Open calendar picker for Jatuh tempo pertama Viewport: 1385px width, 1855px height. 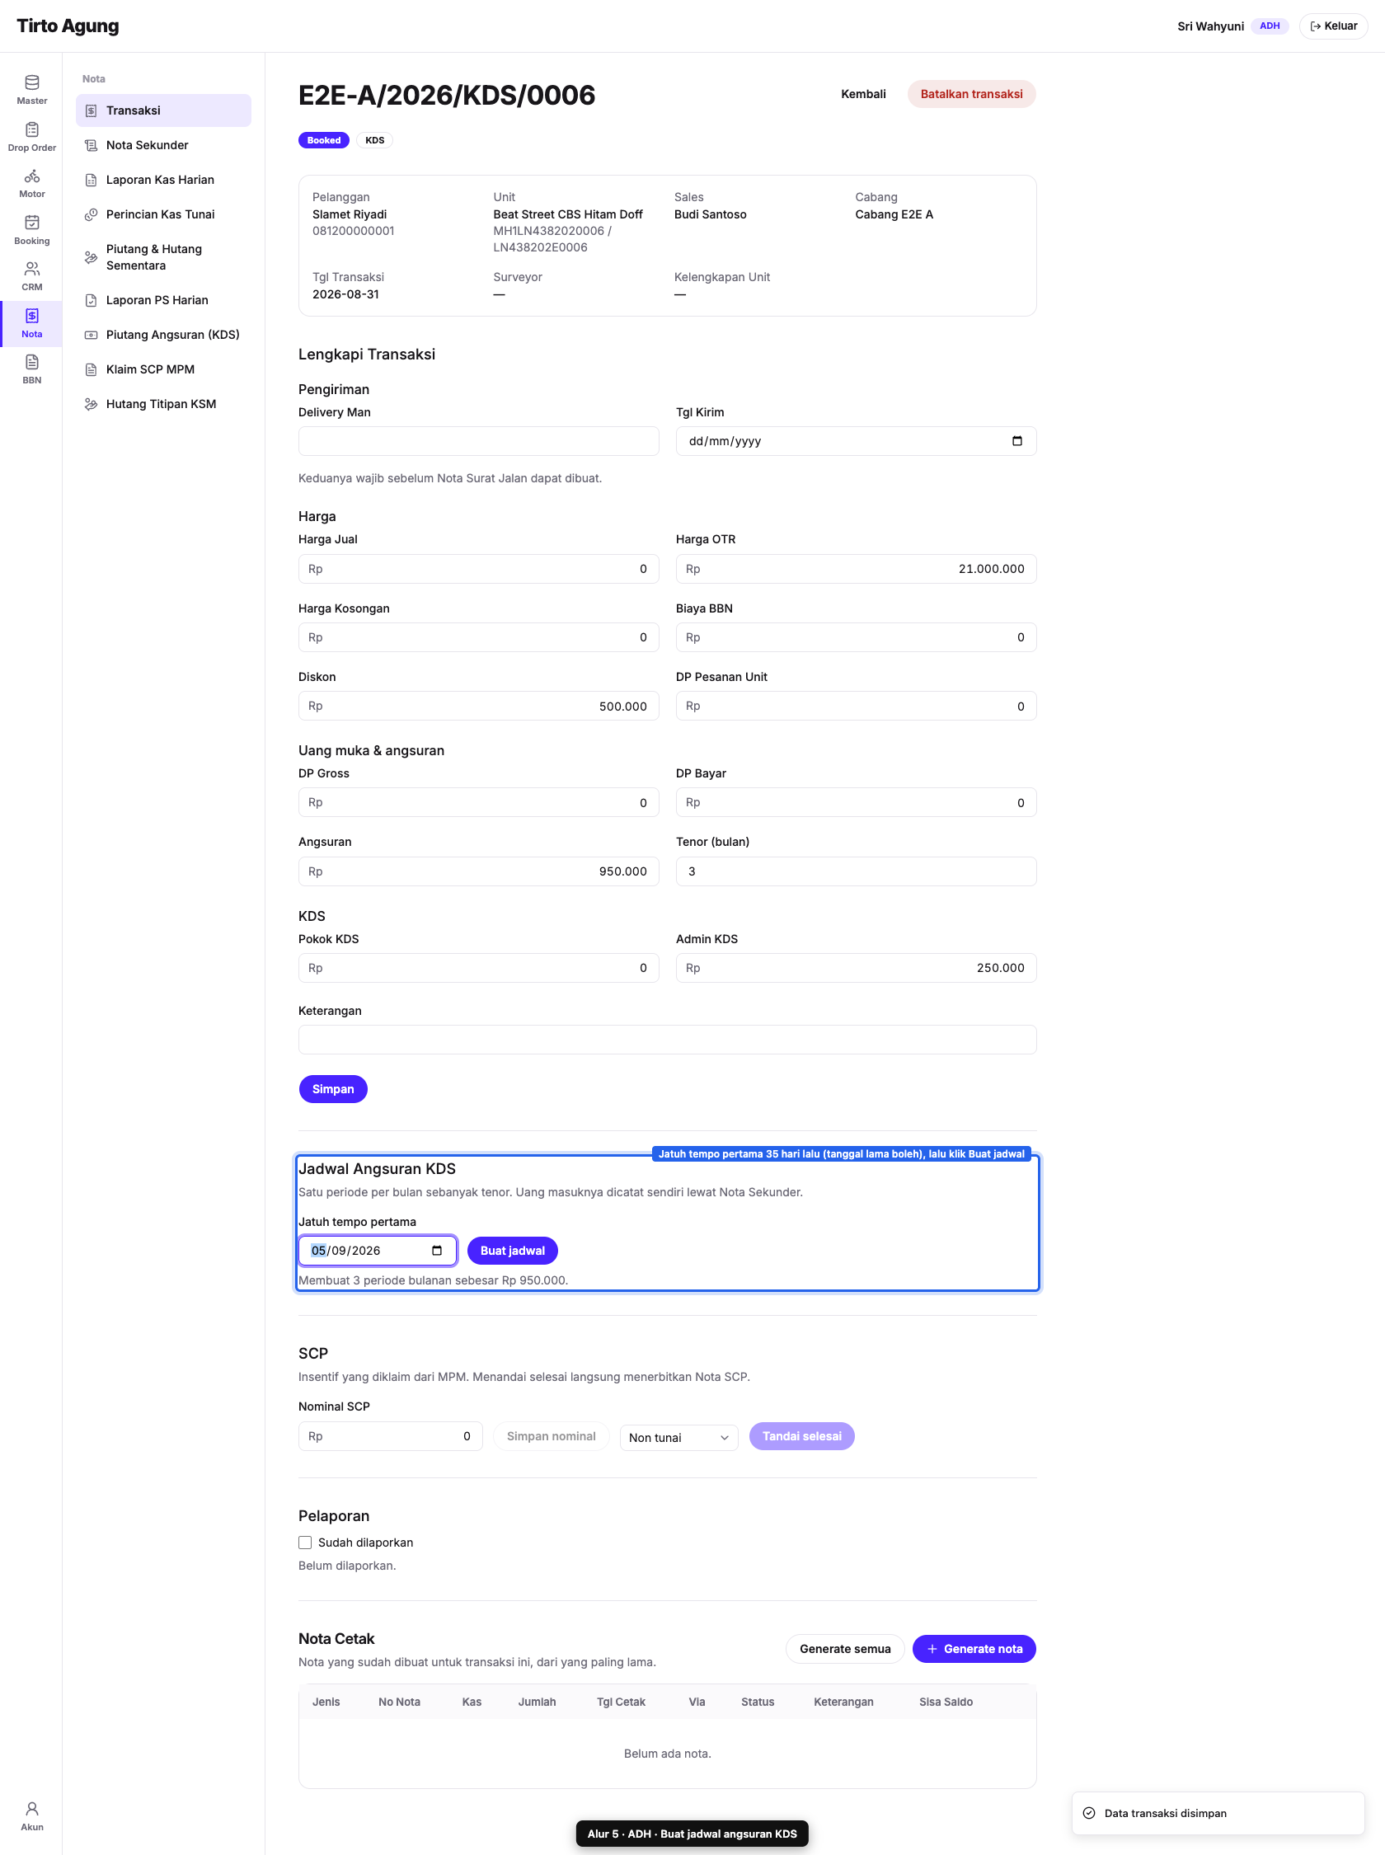pyautogui.click(x=436, y=1251)
